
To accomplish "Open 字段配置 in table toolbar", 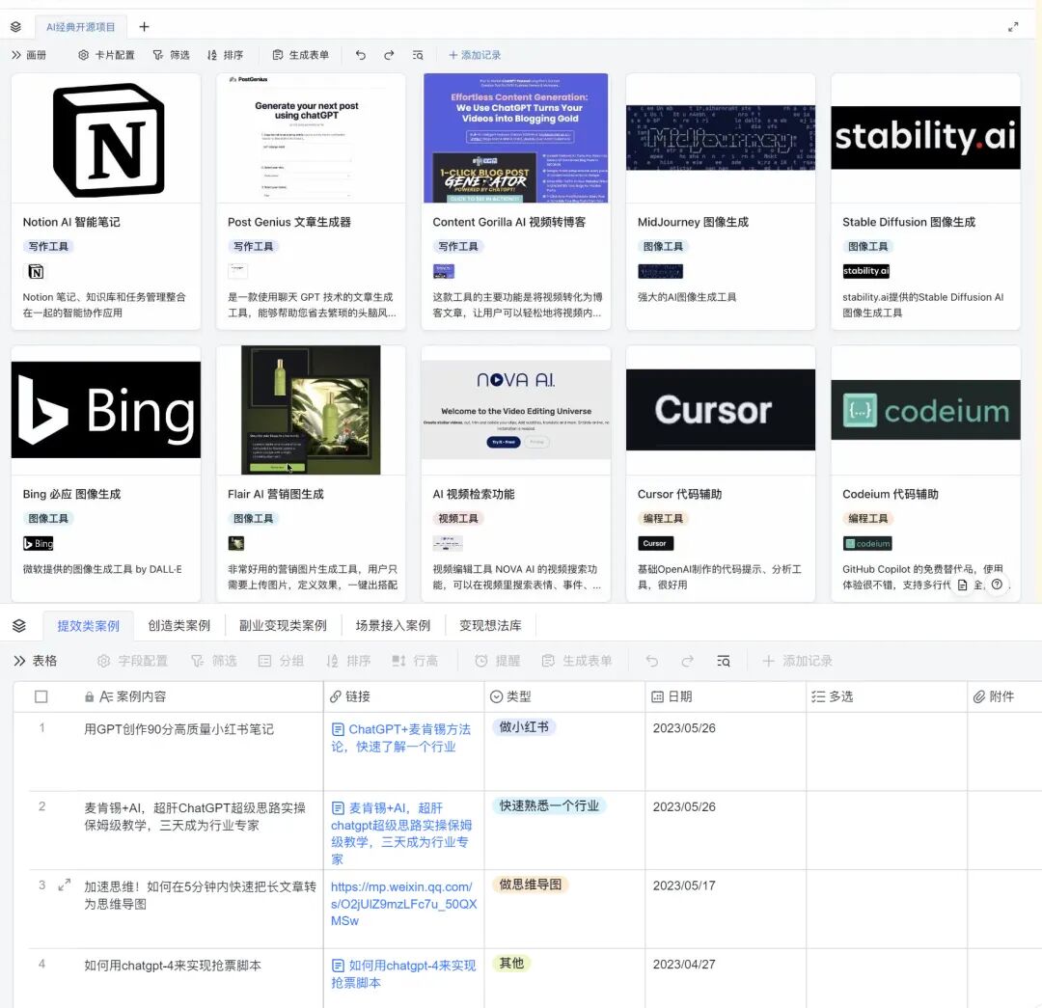I will click(x=132, y=661).
